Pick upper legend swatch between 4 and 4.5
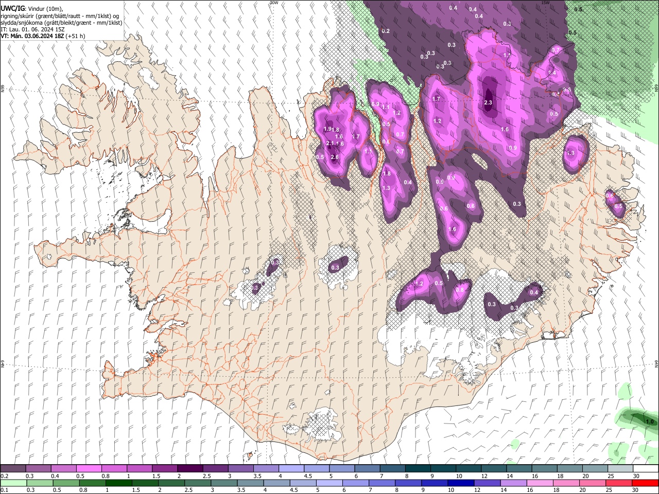This screenshot has width=659, height=494. click(x=291, y=468)
